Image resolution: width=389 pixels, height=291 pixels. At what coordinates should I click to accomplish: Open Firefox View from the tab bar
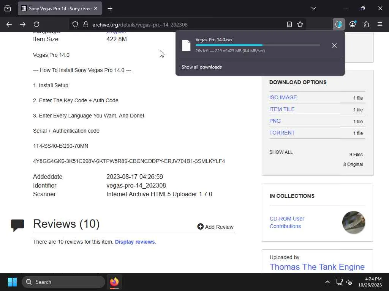pos(8,9)
